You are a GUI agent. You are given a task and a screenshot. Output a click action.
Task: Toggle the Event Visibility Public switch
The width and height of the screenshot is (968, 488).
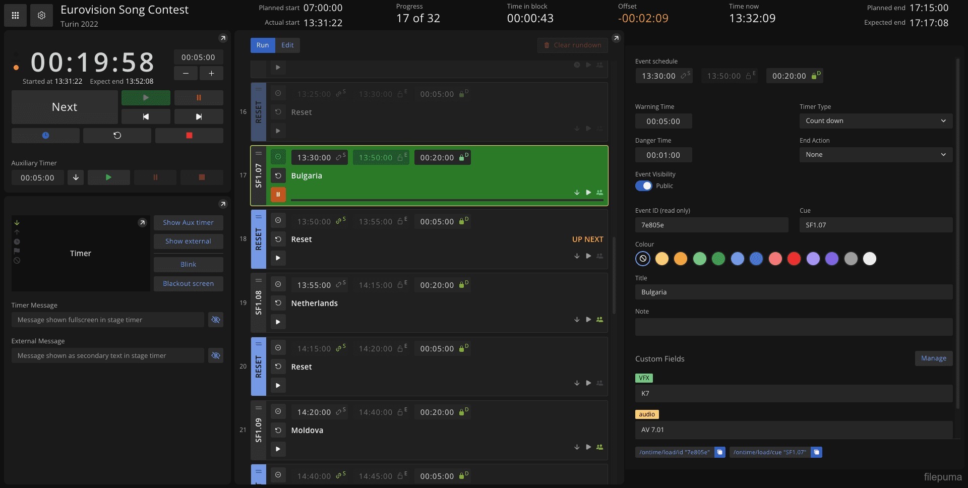click(x=643, y=186)
